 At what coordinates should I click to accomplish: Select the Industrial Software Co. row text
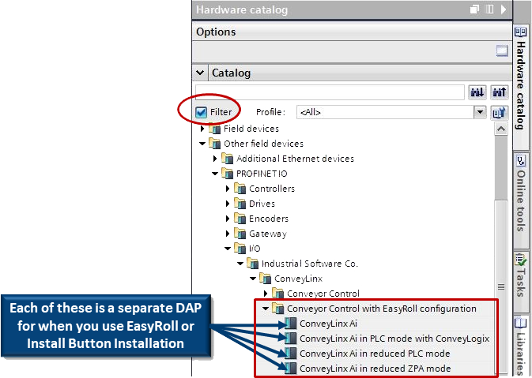pos(310,264)
